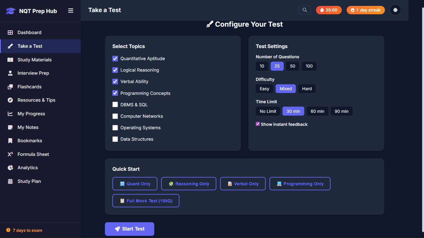Viewport: 424px width, 238px height.
Task: Start the Quant Only quick test
Action: (135, 184)
